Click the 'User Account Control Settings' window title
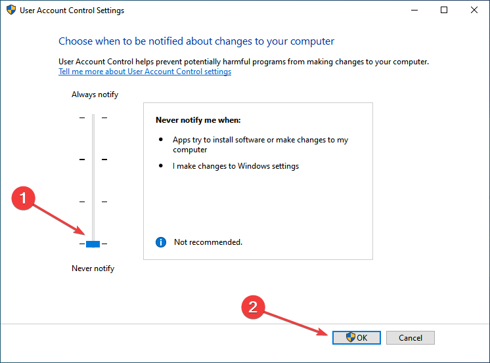Image resolution: width=490 pixels, height=363 pixels. (72, 11)
